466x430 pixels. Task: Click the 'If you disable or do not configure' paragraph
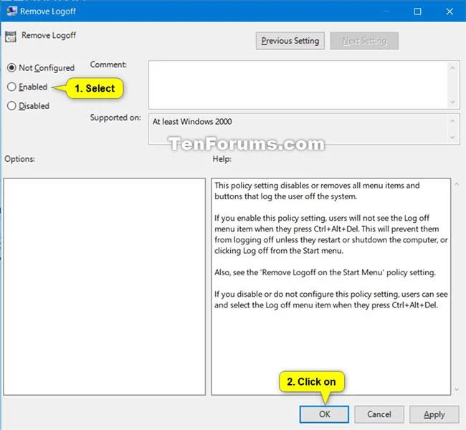(331, 300)
